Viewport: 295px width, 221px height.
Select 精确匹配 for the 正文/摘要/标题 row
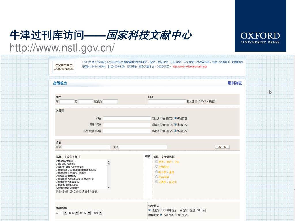coord(175,131)
